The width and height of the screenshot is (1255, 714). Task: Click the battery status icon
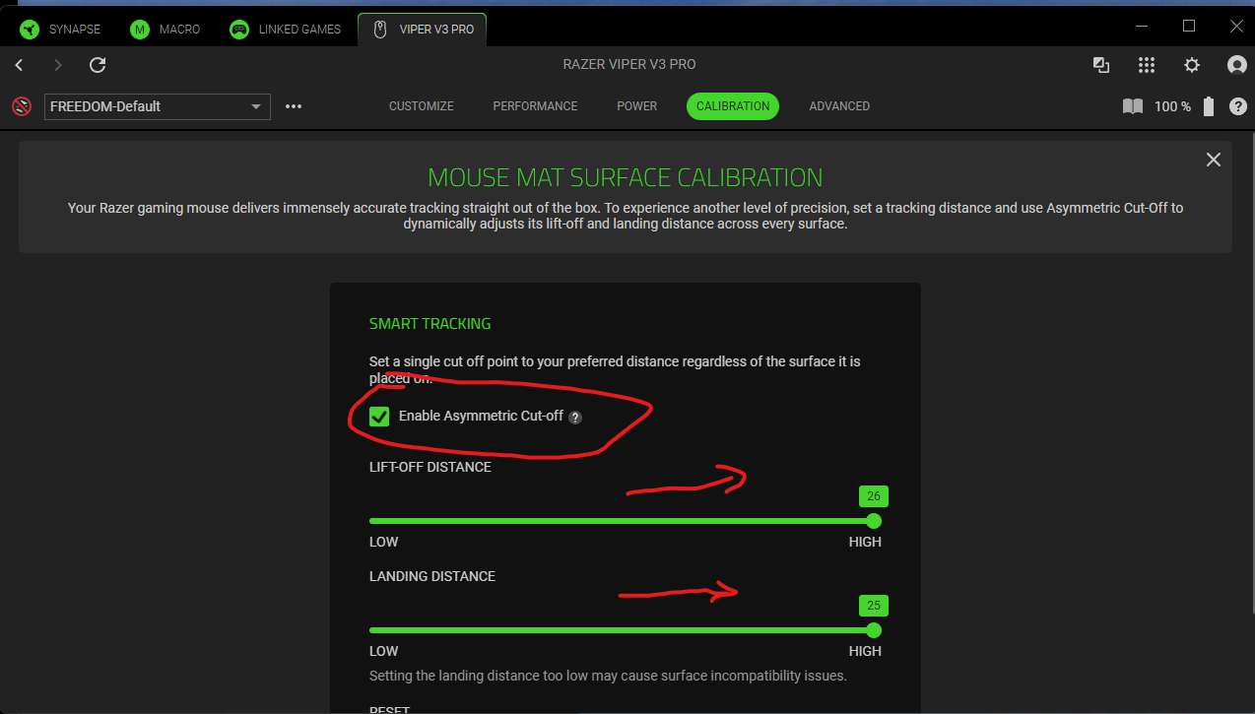tap(1209, 106)
